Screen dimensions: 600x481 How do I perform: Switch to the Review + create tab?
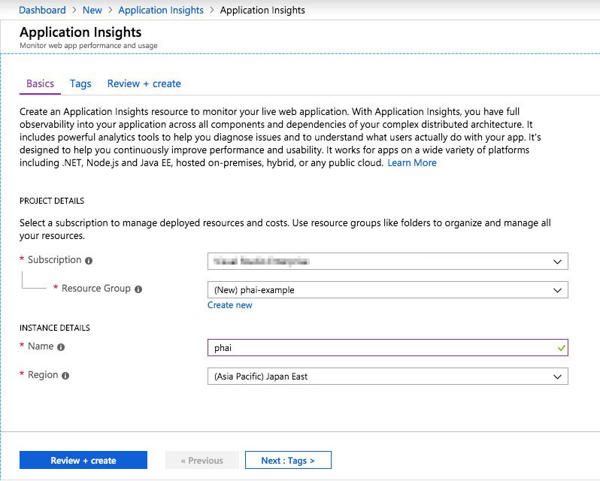click(x=144, y=83)
